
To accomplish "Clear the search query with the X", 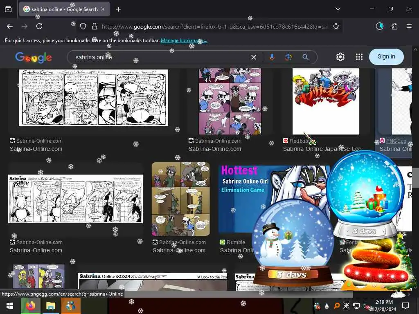I will click(254, 57).
